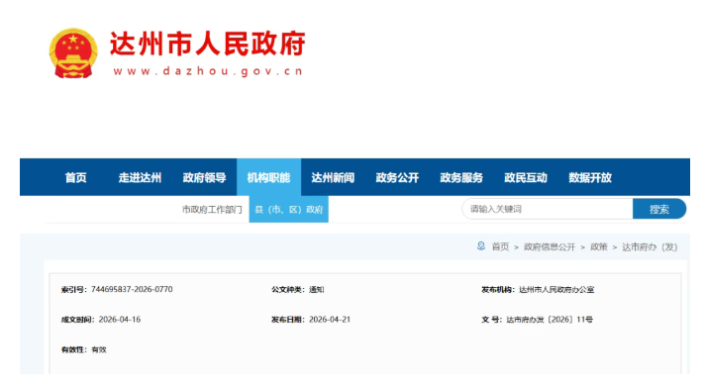Select document number 达市府办发〔2026〕11号
The height and width of the screenshot is (387, 707).
point(550,320)
